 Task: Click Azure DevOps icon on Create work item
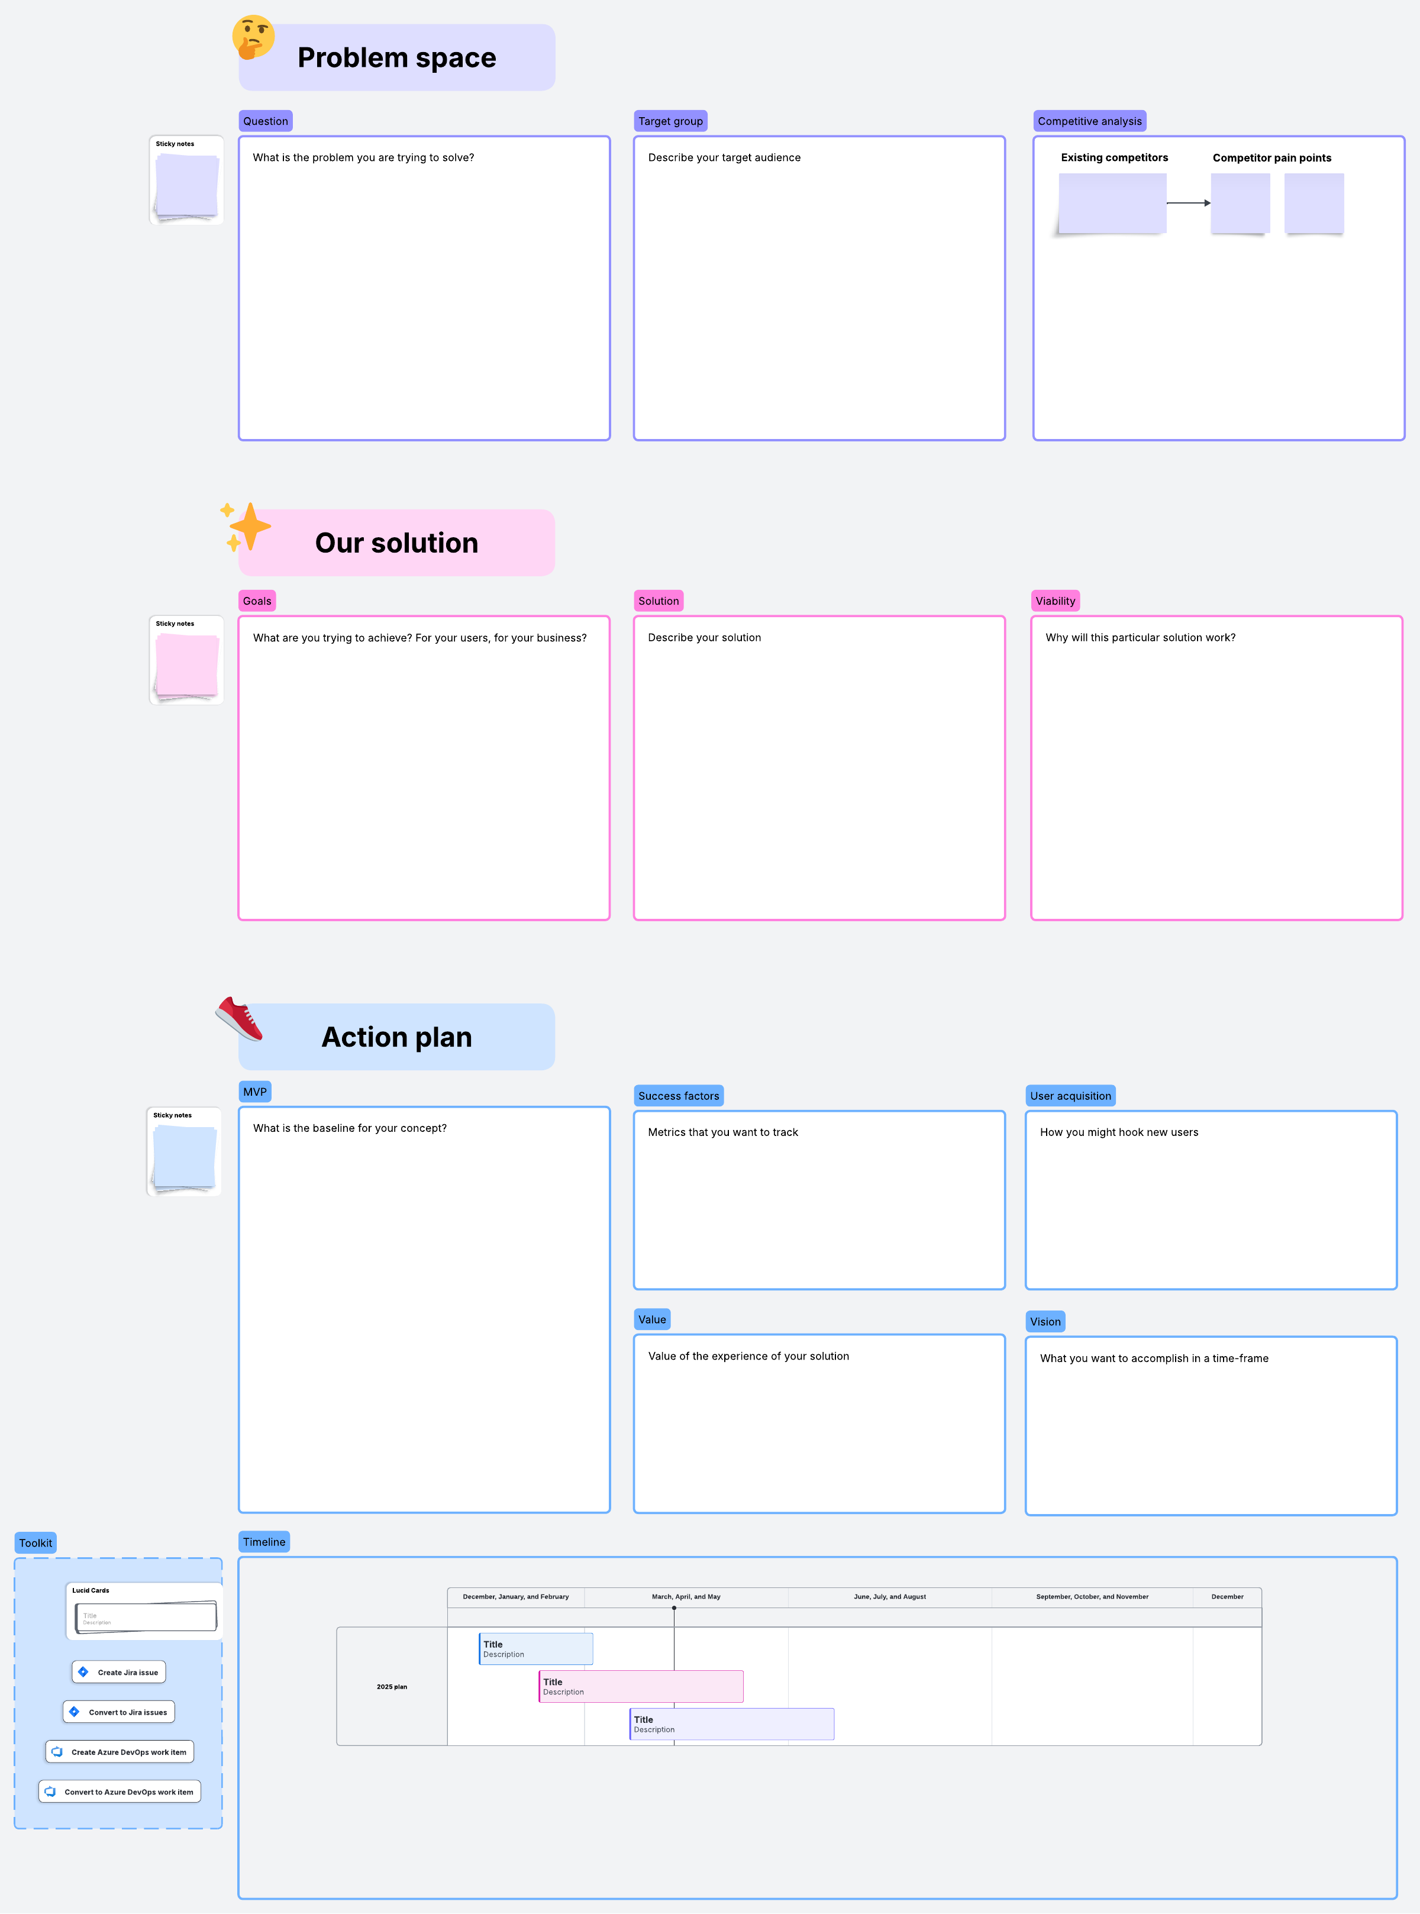(x=57, y=1751)
